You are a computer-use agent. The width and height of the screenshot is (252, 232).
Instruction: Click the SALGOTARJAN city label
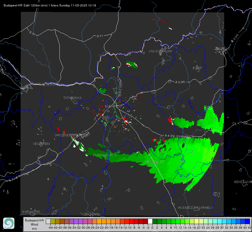(160, 51)
